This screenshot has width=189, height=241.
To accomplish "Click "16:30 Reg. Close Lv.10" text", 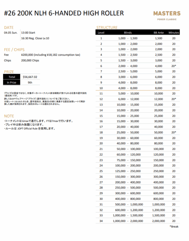I will click(x=35, y=38).
